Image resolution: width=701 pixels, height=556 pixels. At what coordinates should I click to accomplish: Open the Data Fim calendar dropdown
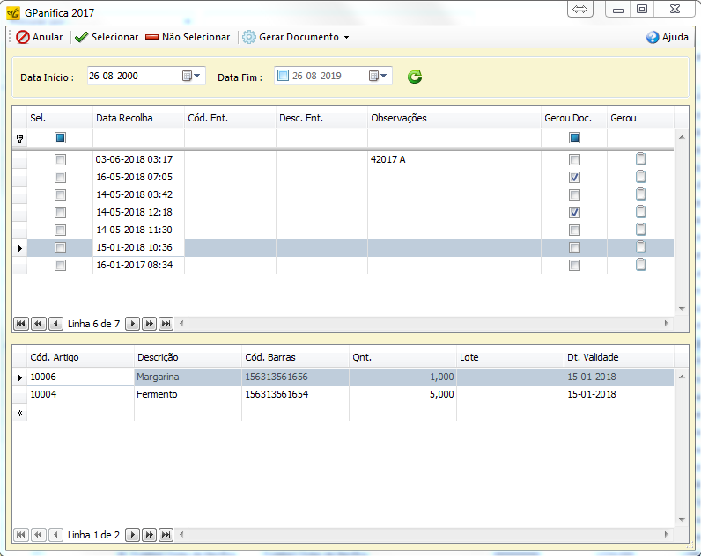coord(379,76)
